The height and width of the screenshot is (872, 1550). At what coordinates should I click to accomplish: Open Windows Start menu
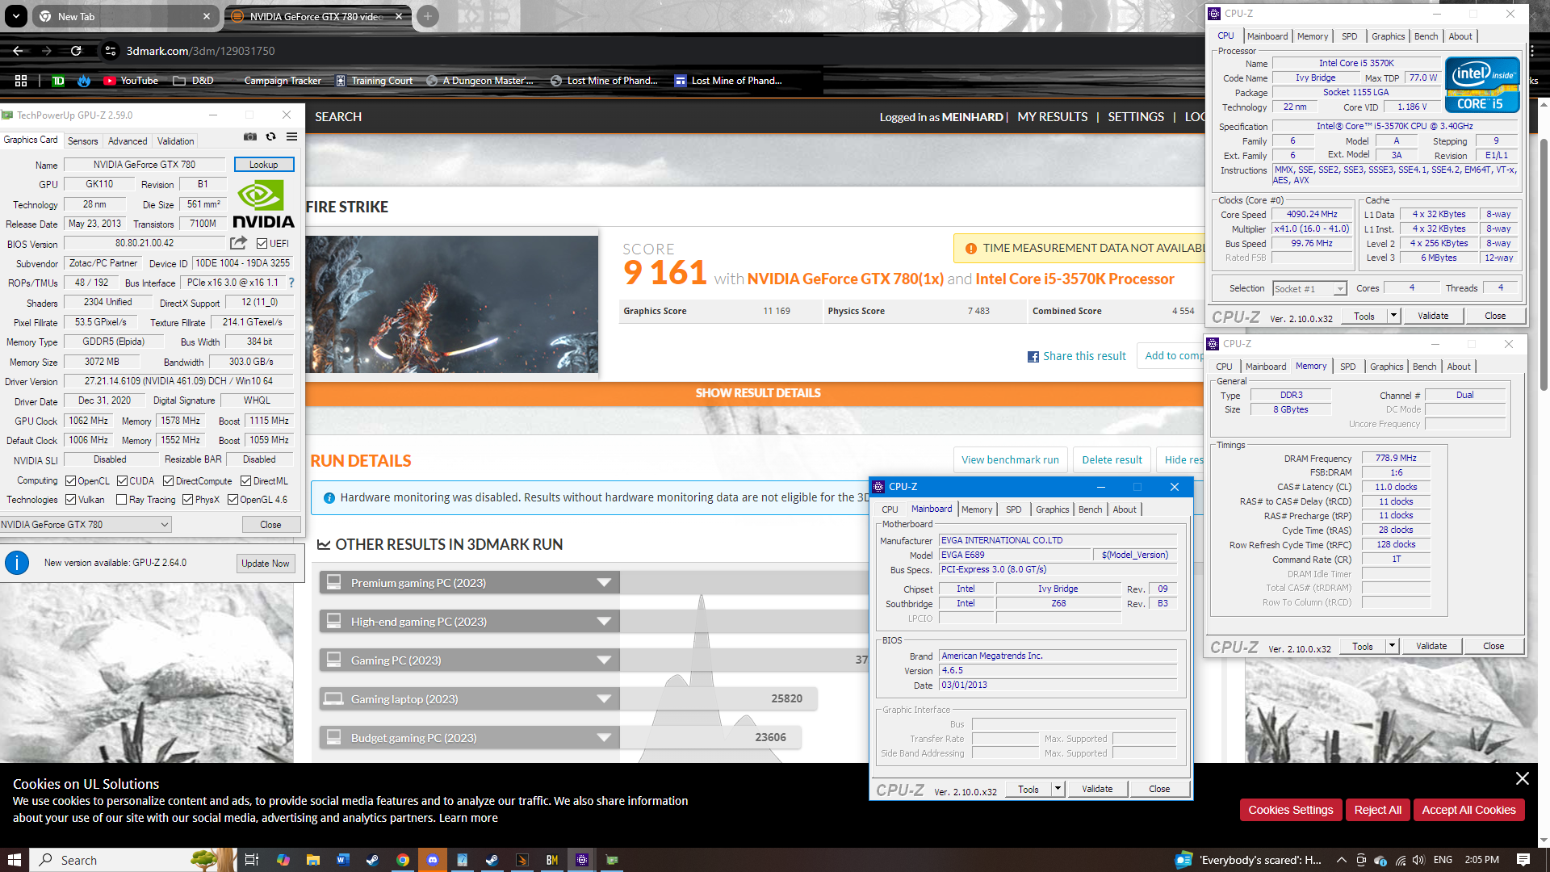[15, 860]
